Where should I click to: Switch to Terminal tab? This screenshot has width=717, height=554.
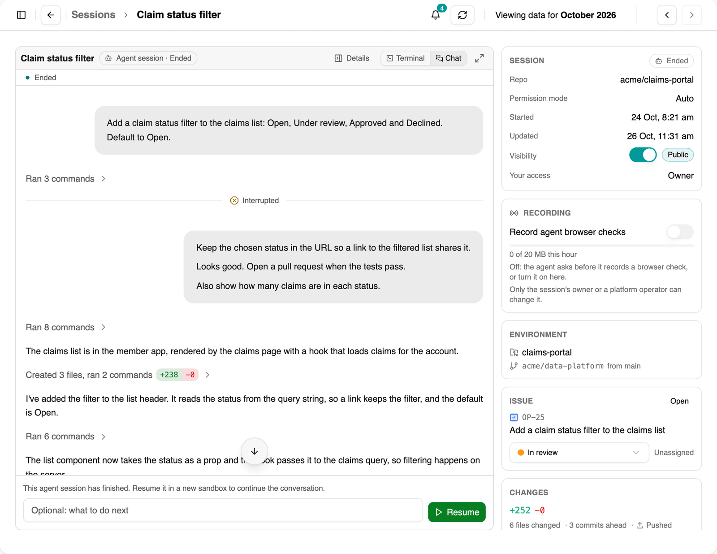coord(406,58)
